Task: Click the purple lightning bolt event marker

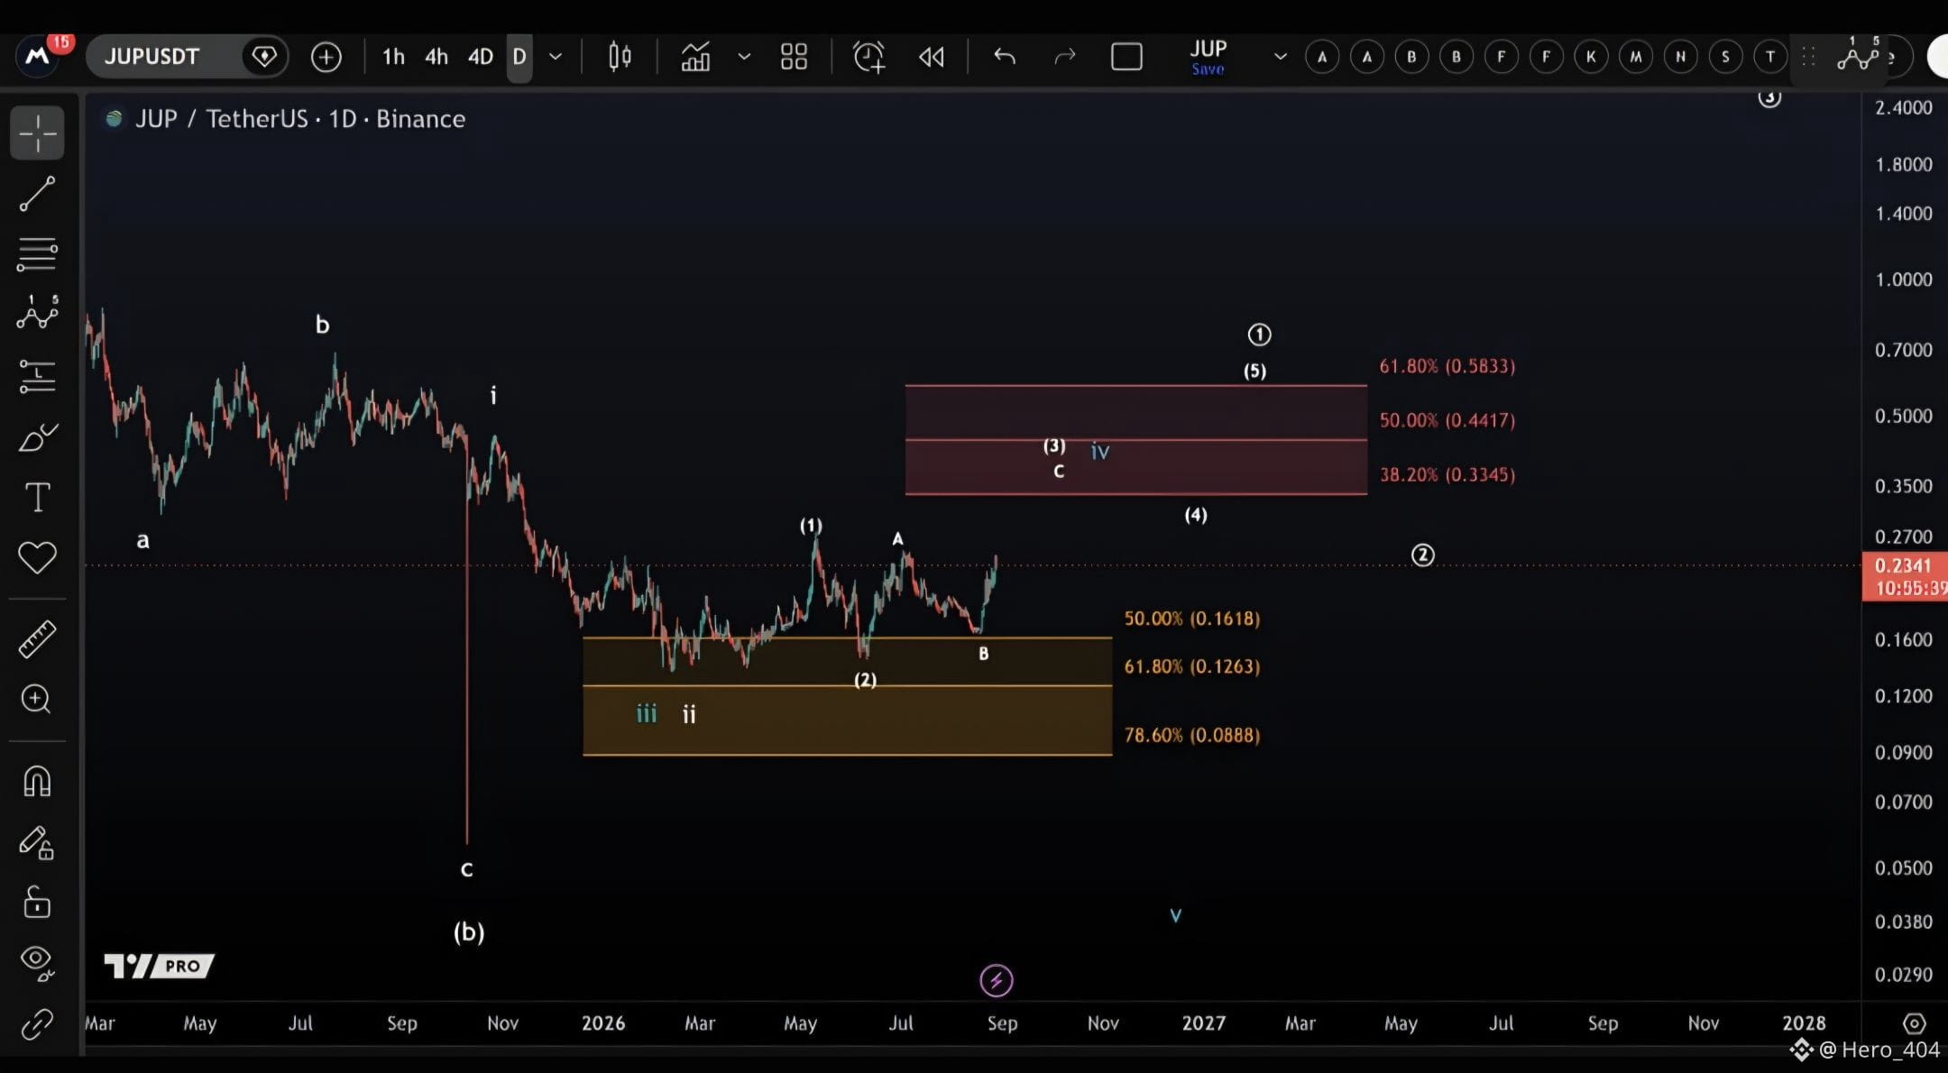Action: [x=997, y=980]
